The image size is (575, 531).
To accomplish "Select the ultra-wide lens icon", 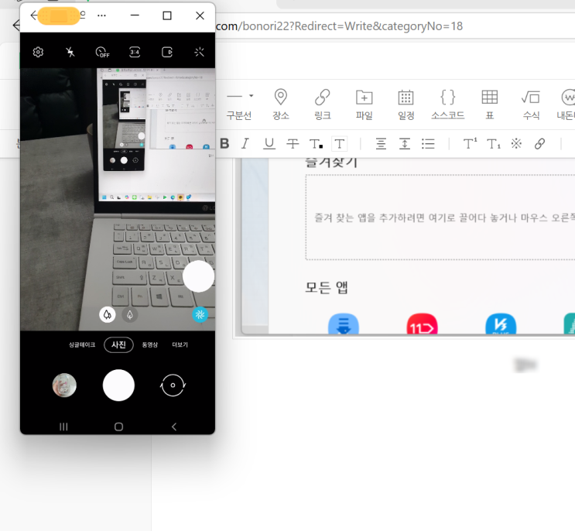I will pos(129,314).
